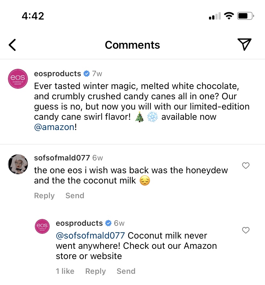
Task: View who liked via '1 like'
Action: (65, 271)
